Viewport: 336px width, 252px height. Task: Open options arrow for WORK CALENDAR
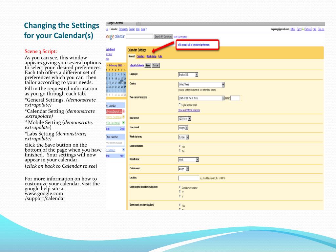[123, 123]
